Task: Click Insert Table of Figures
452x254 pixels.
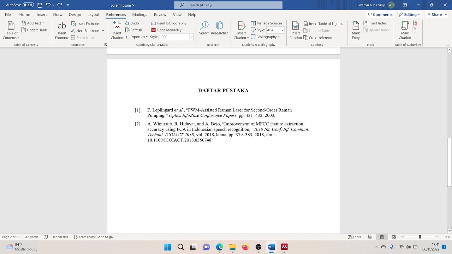Action: (323, 24)
